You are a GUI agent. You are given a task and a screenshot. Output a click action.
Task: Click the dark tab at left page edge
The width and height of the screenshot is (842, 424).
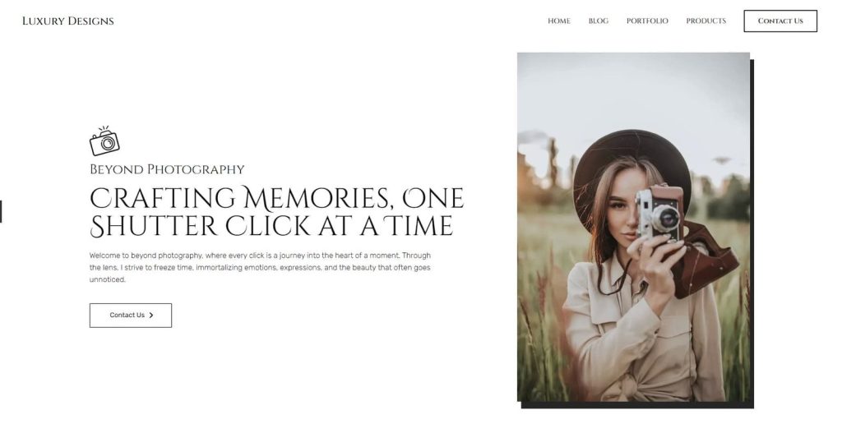1,211
